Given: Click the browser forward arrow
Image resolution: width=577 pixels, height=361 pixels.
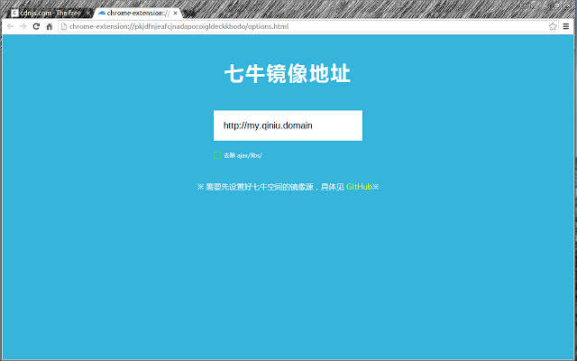Looking at the screenshot, I should click(23, 26).
